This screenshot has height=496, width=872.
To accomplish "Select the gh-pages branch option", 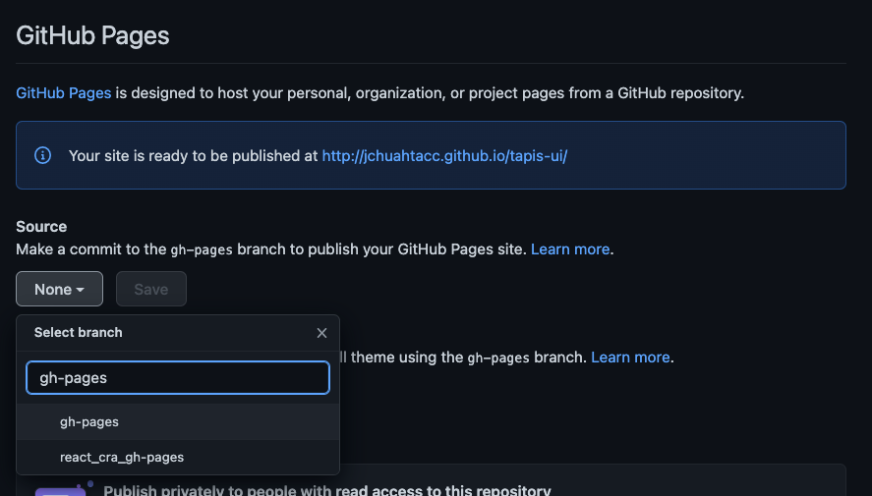I will tap(178, 421).
